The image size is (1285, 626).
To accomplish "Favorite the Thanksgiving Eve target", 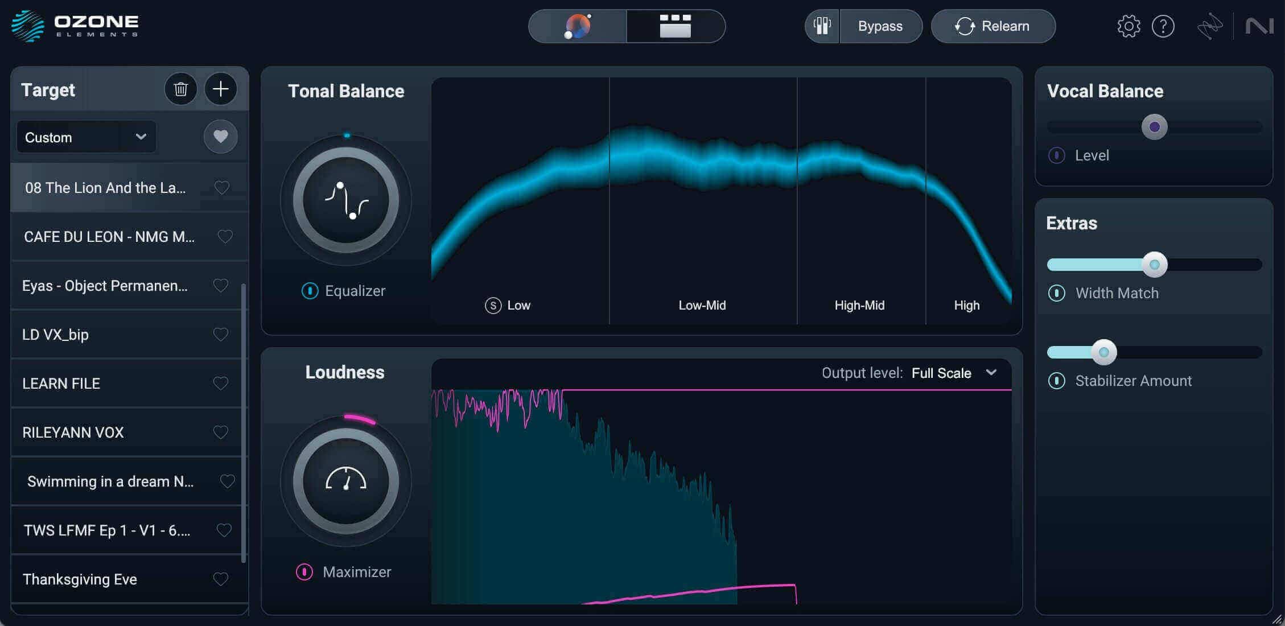I will click(x=221, y=579).
